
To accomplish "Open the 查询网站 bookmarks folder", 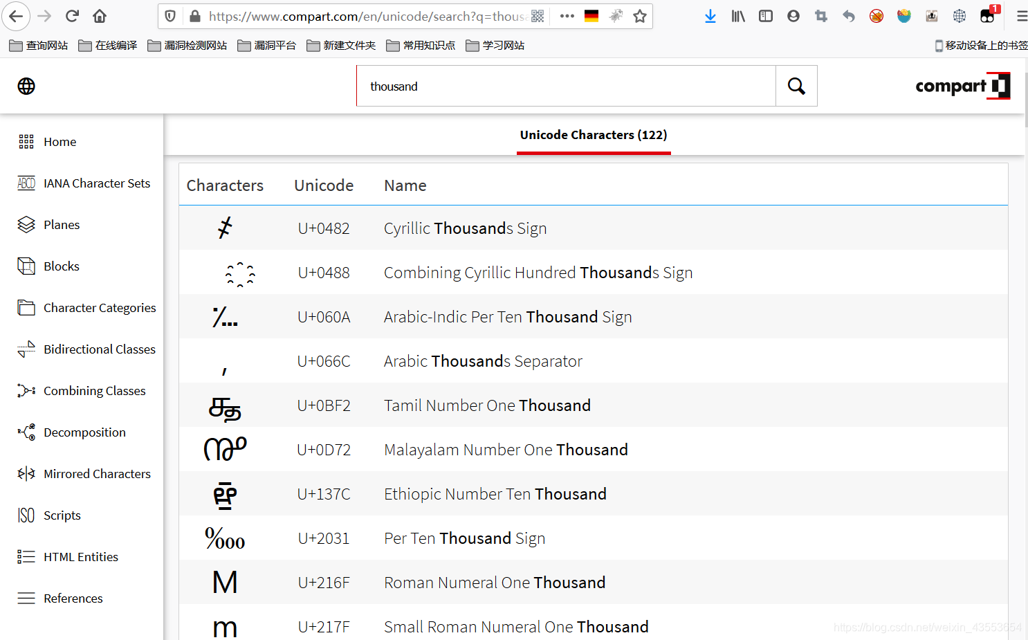I will (39, 46).
